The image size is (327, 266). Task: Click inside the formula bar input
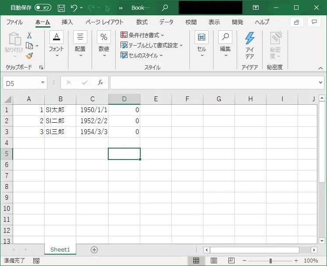tap(214, 82)
